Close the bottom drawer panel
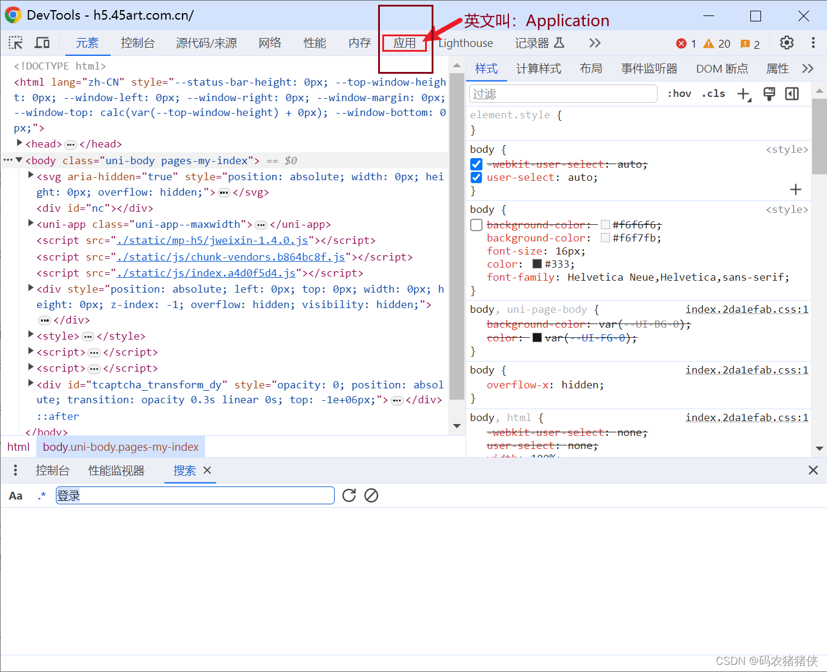The height and width of the screenshot is (672, 827). [813, 470]
